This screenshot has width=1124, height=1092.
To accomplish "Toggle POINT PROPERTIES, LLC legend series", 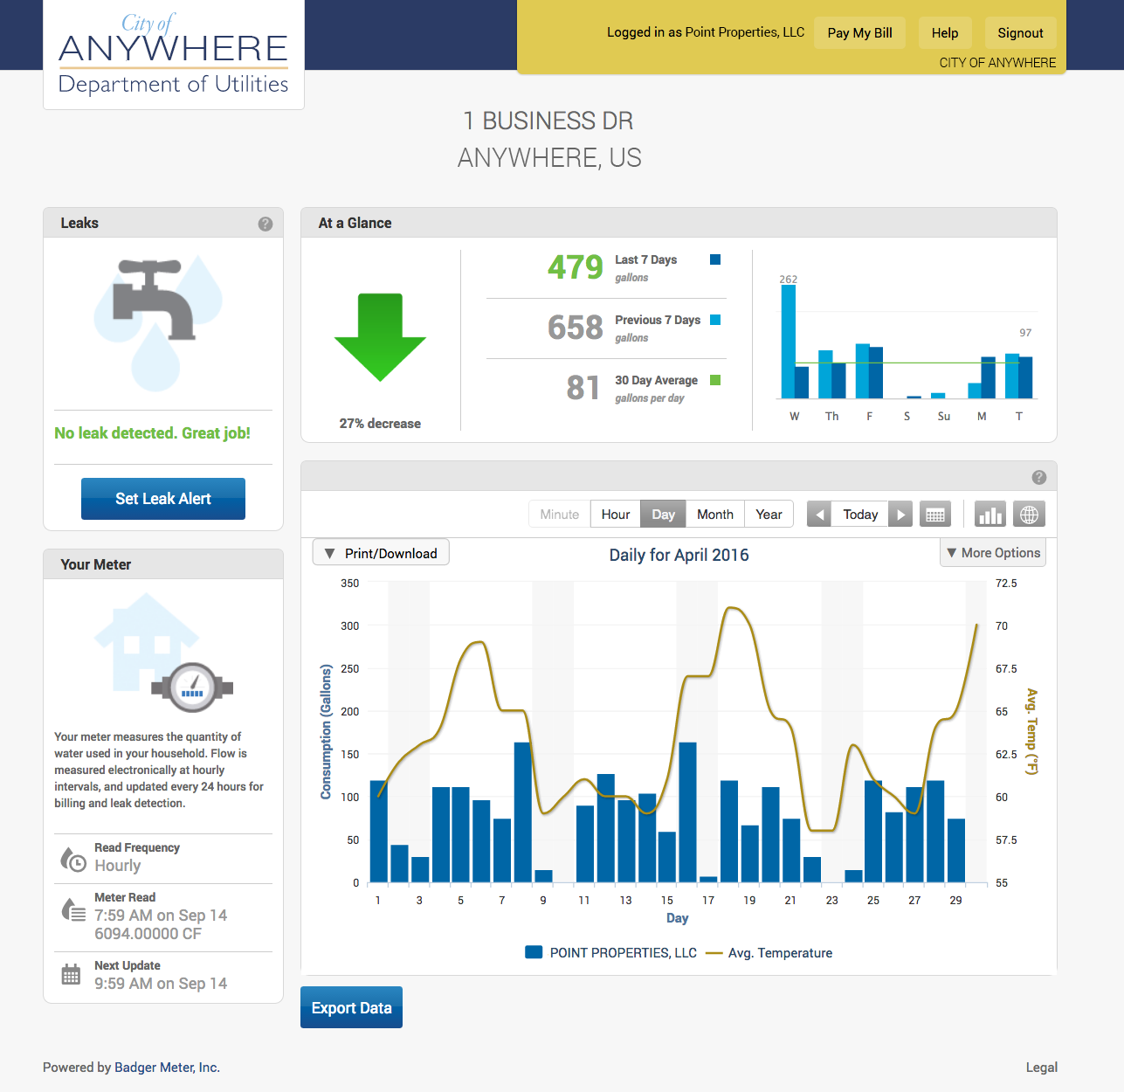I will [x=611, y=953].
